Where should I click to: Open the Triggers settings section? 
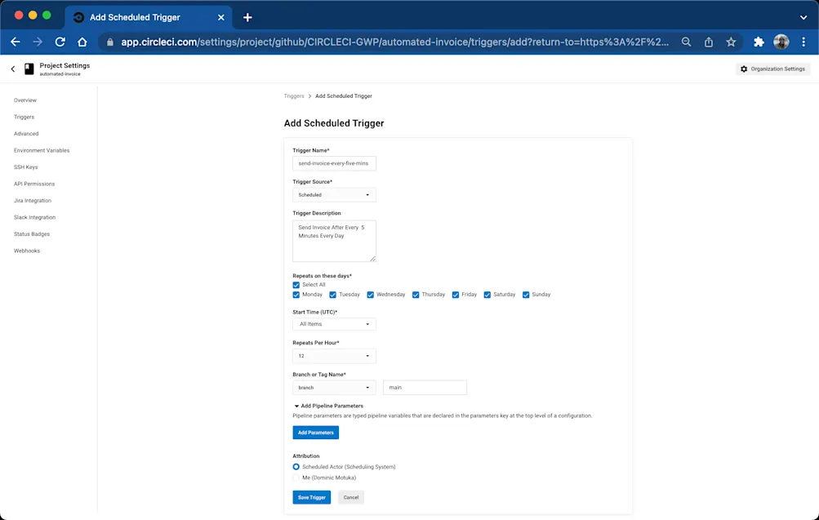[x=24, y=117]
